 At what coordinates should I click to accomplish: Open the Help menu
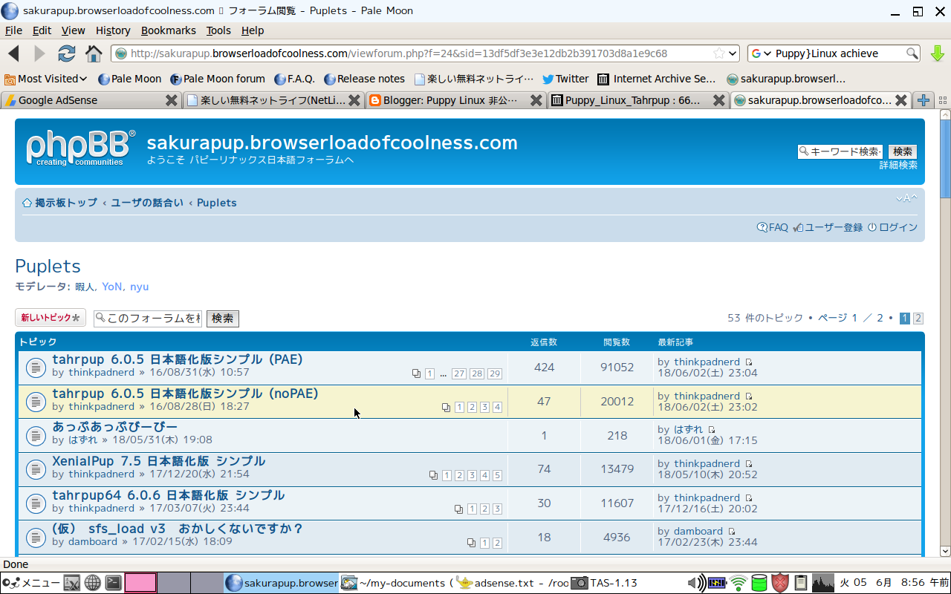pos(253,30)
